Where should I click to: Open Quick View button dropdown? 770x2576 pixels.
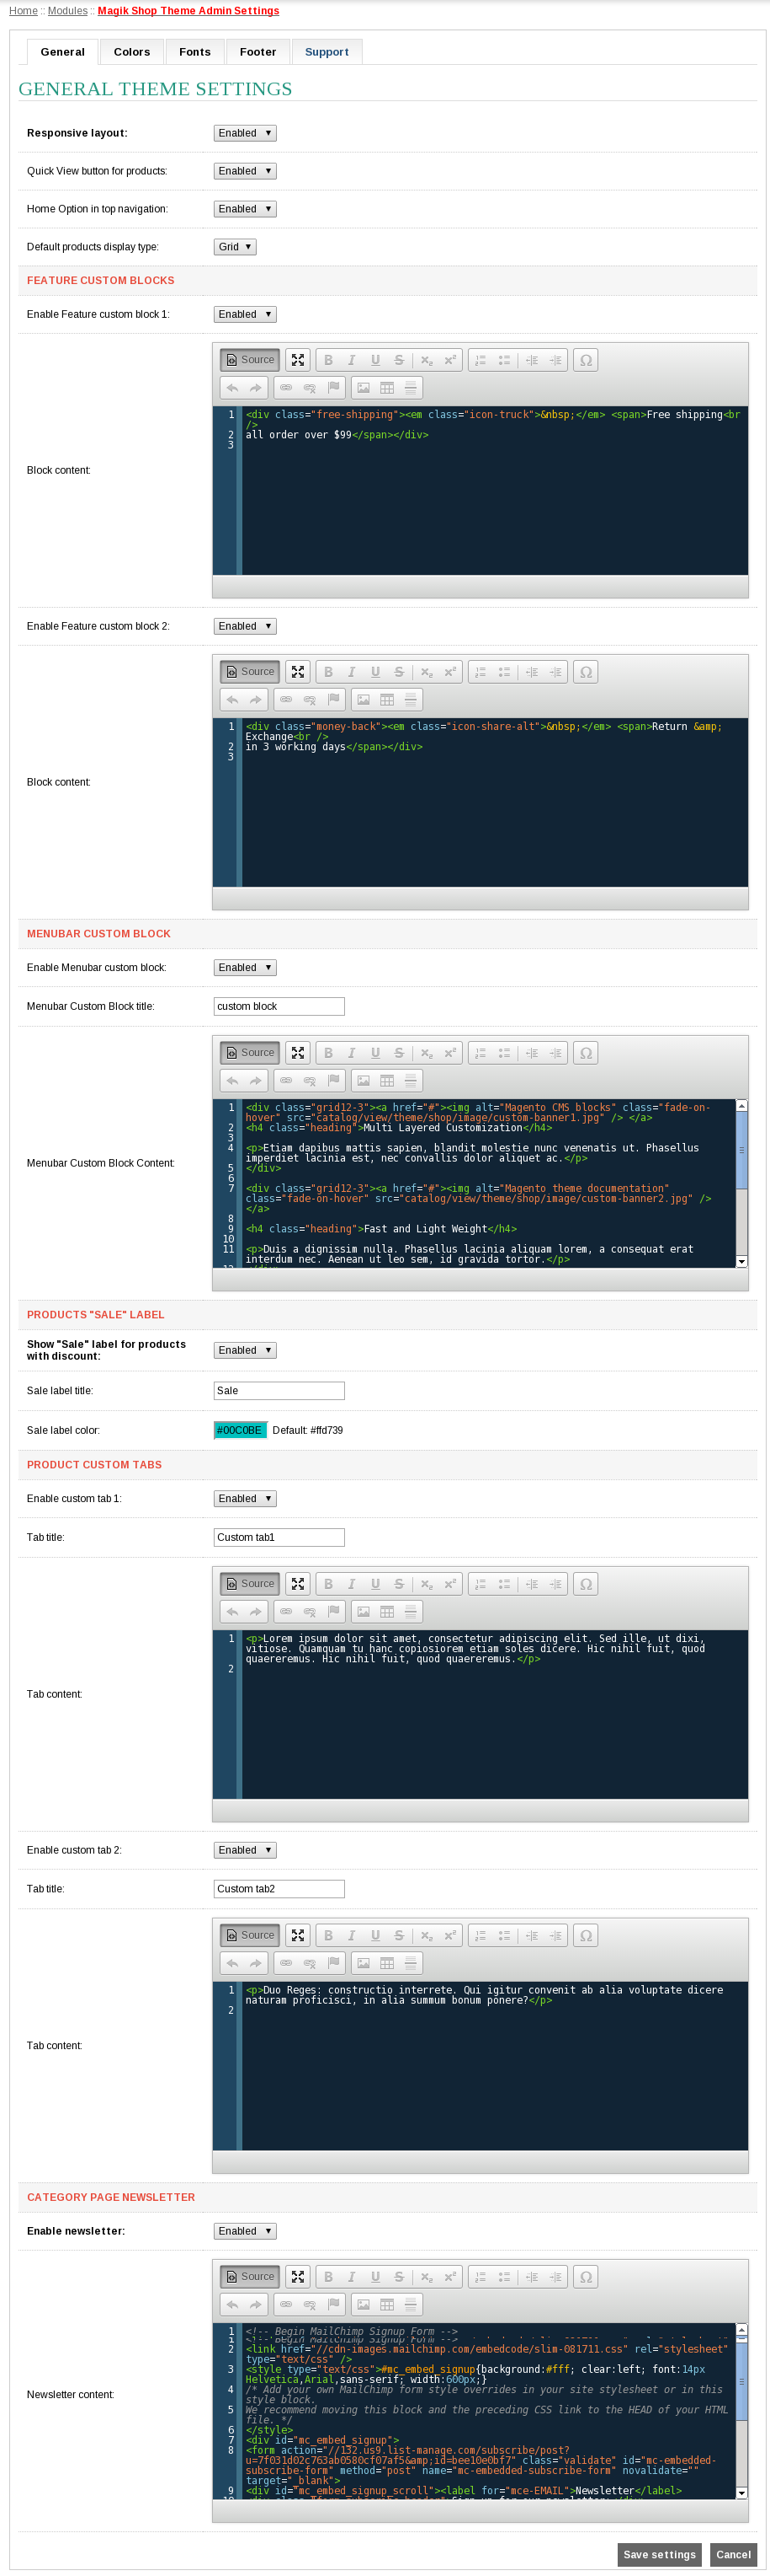click(x=245, y=171)
